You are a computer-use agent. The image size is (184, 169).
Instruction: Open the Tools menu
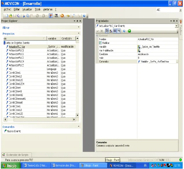pos(38,9)
